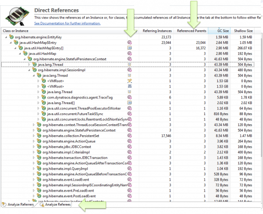Click the 23,173 referring instances value

(x=166, y=37)
